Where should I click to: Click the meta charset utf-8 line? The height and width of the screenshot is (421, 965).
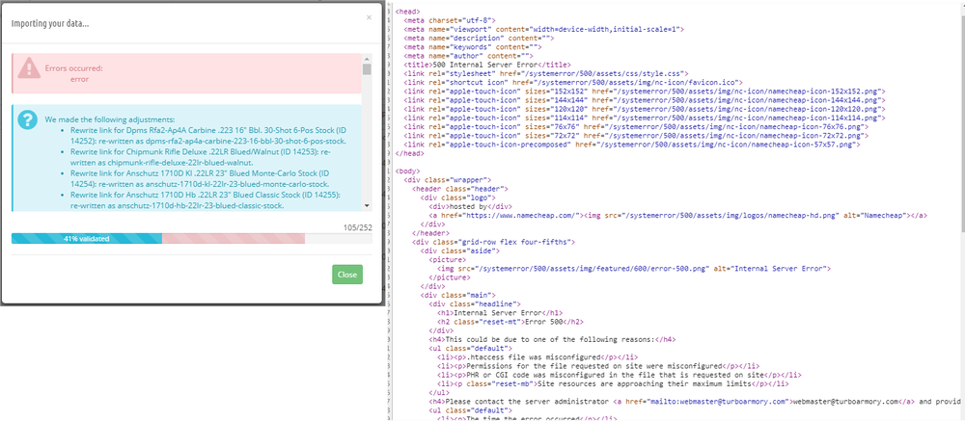tap(450, 19)
